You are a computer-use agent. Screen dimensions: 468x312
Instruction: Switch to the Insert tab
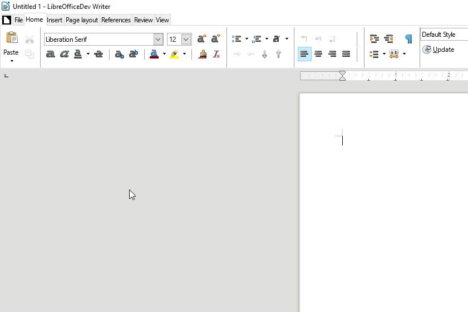coord(55,20)
